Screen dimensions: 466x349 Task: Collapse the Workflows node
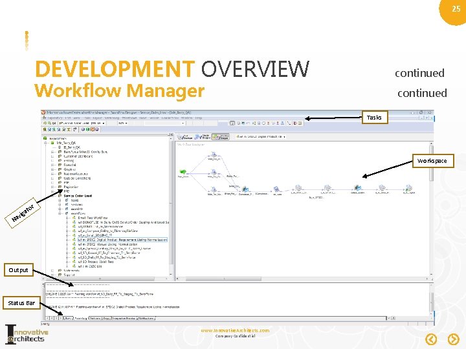click(60, 213)
